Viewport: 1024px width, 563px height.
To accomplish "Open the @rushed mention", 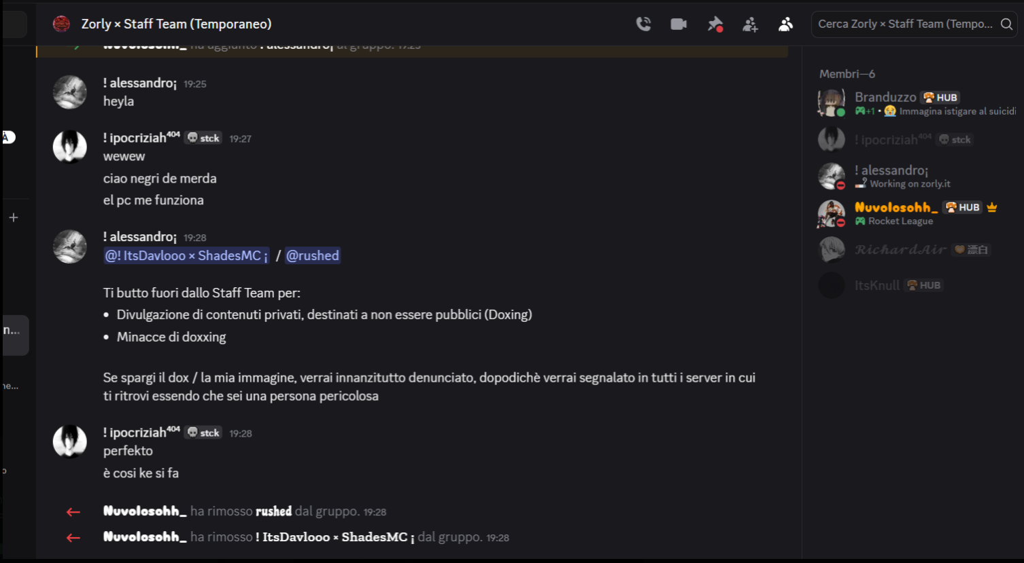I will click(x=312, y=256).
